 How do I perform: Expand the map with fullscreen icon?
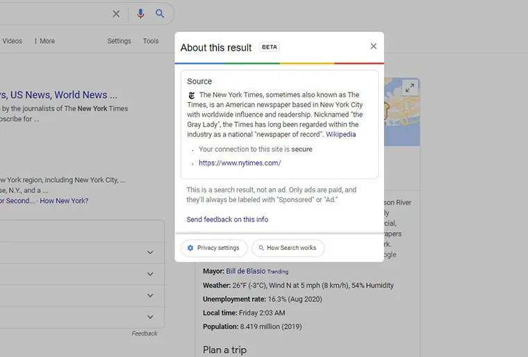coord(410,88)
